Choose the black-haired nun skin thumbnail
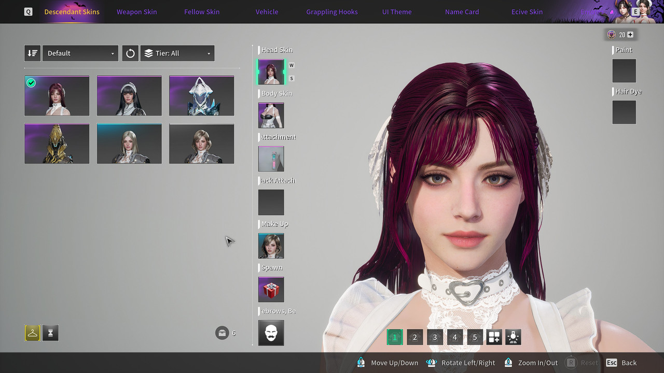The width and height of the screenshot is (664, 373). tap(129, 96)
